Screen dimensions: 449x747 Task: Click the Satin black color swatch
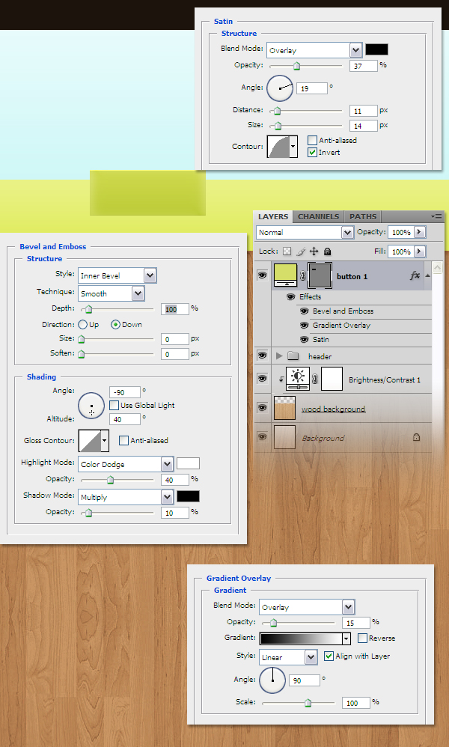(x=376, y=49)
